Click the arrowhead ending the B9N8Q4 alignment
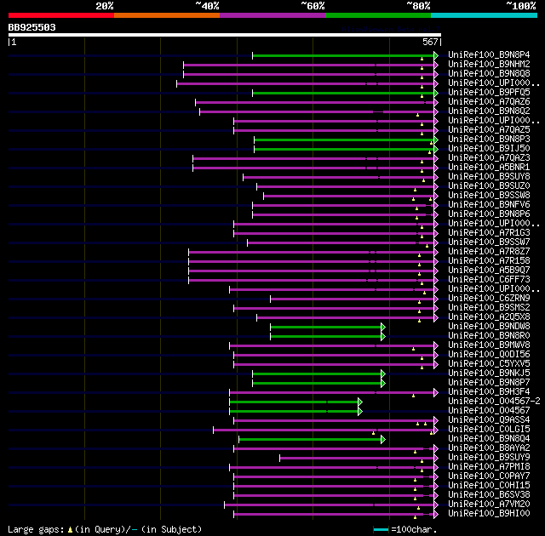The height and width of the screenshot is (536, 545). (383, 440)
